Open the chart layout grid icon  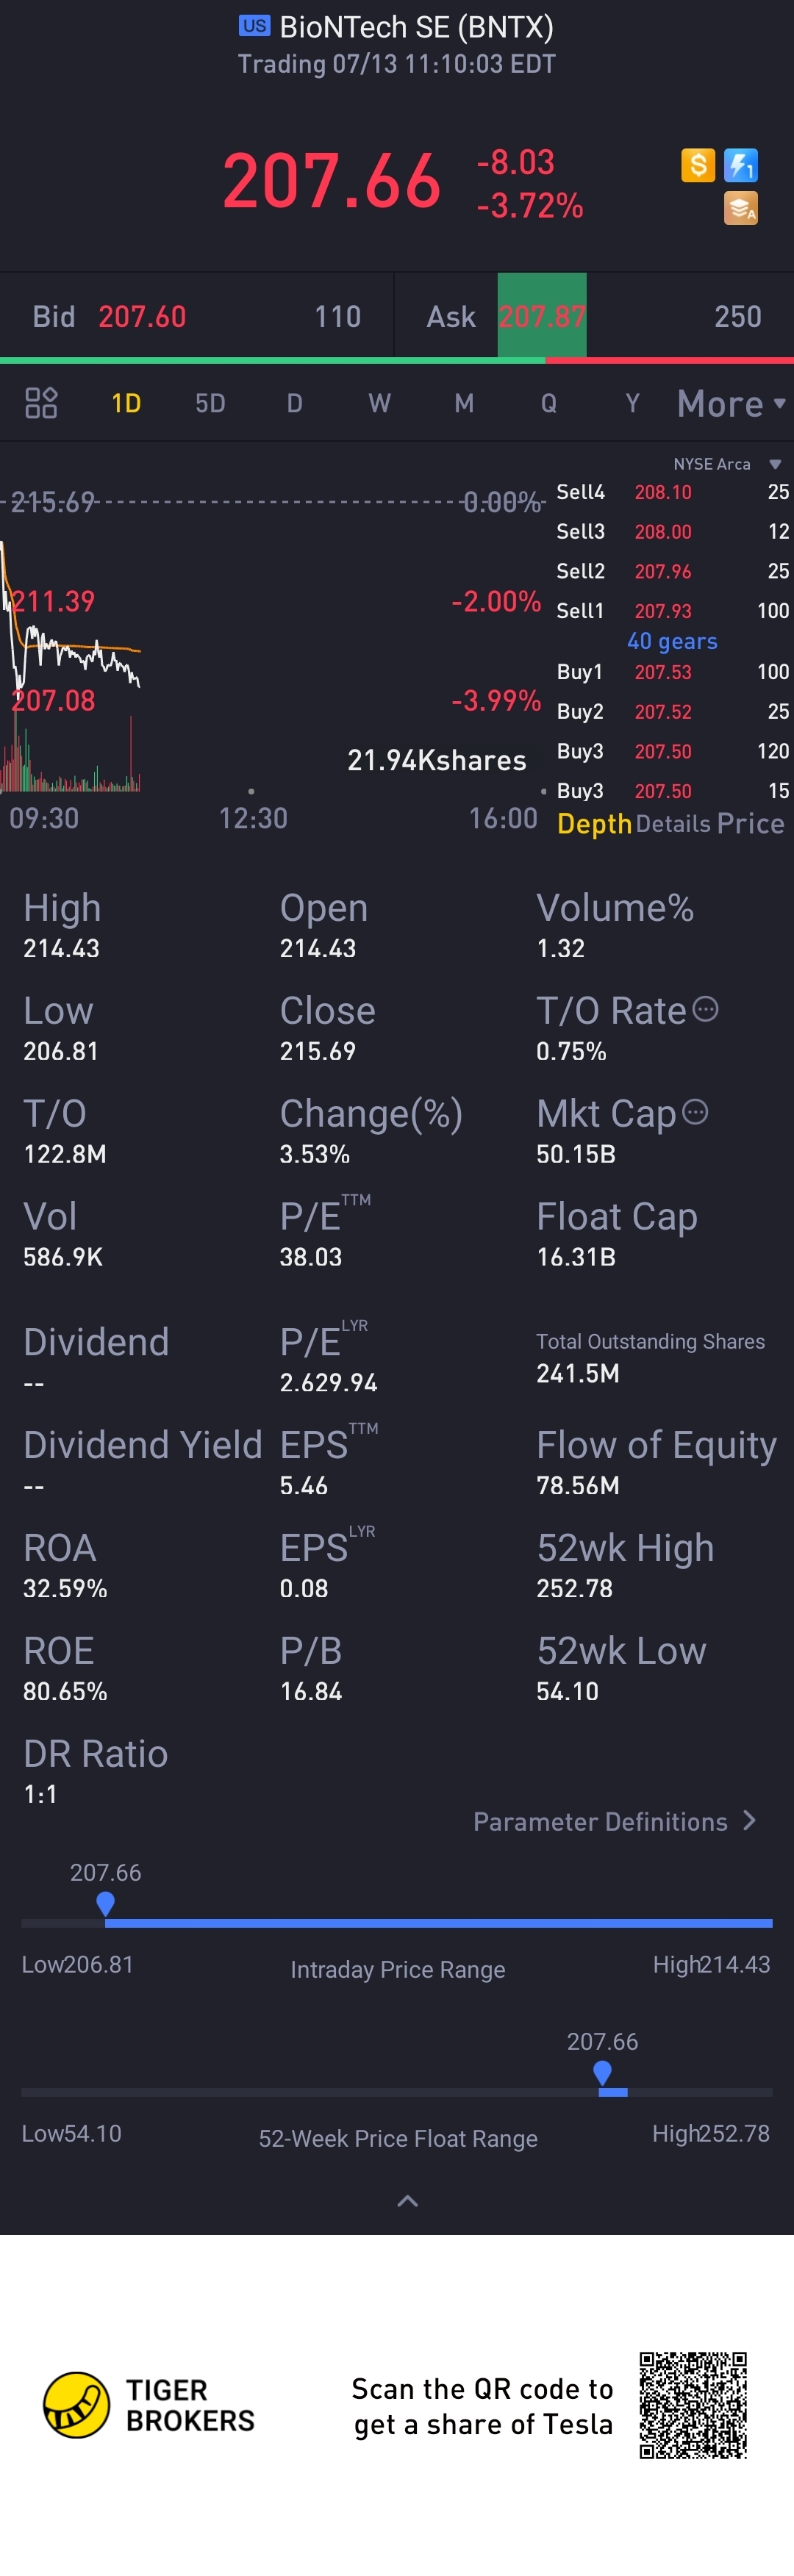click(41, 403)
